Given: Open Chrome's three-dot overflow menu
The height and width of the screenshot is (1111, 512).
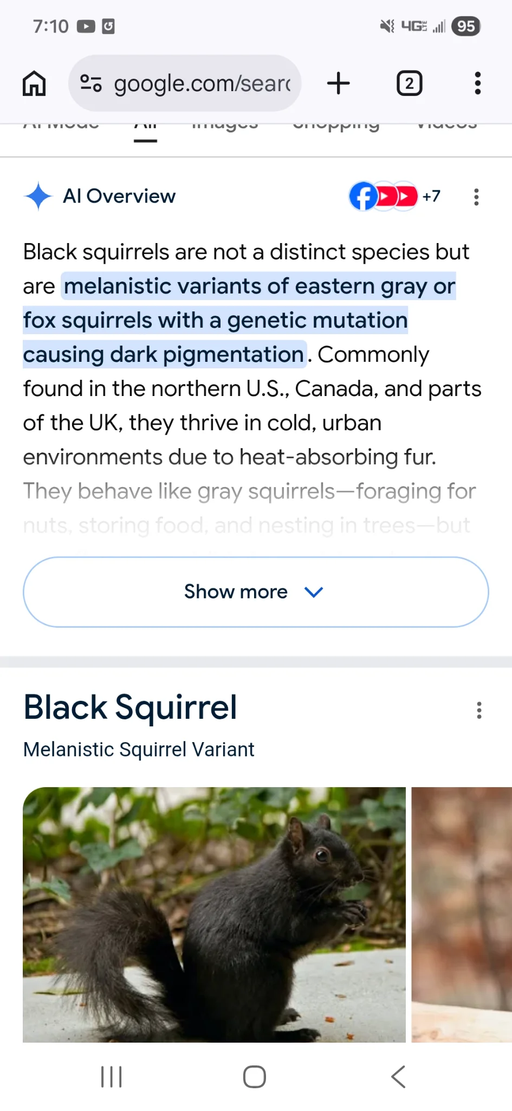Looking at the screenshot, I should [x=477, y=84].
